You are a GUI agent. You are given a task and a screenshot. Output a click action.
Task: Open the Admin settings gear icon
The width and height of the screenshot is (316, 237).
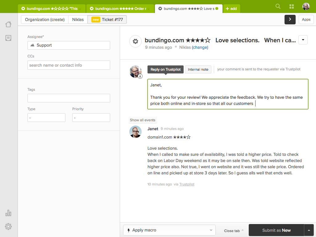pyautogui.click(x=8, y=226)
